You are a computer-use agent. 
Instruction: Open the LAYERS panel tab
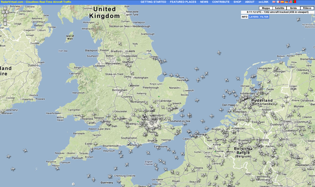click(254, 17)
